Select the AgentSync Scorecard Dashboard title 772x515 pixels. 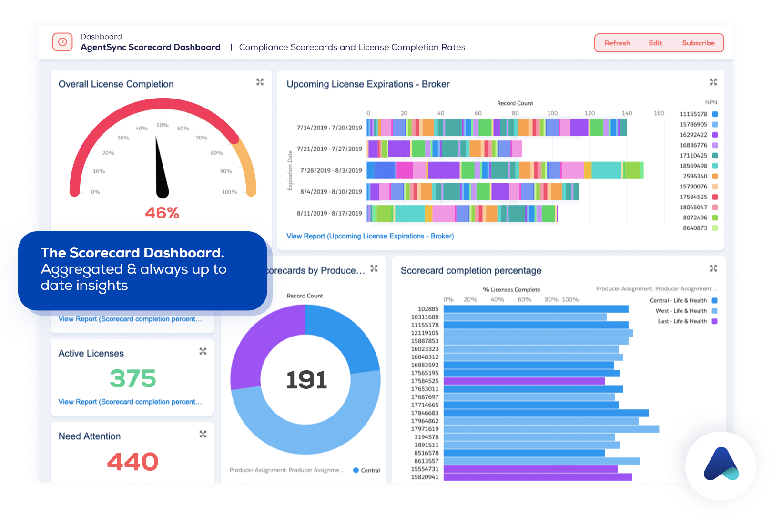pos(150,47)
